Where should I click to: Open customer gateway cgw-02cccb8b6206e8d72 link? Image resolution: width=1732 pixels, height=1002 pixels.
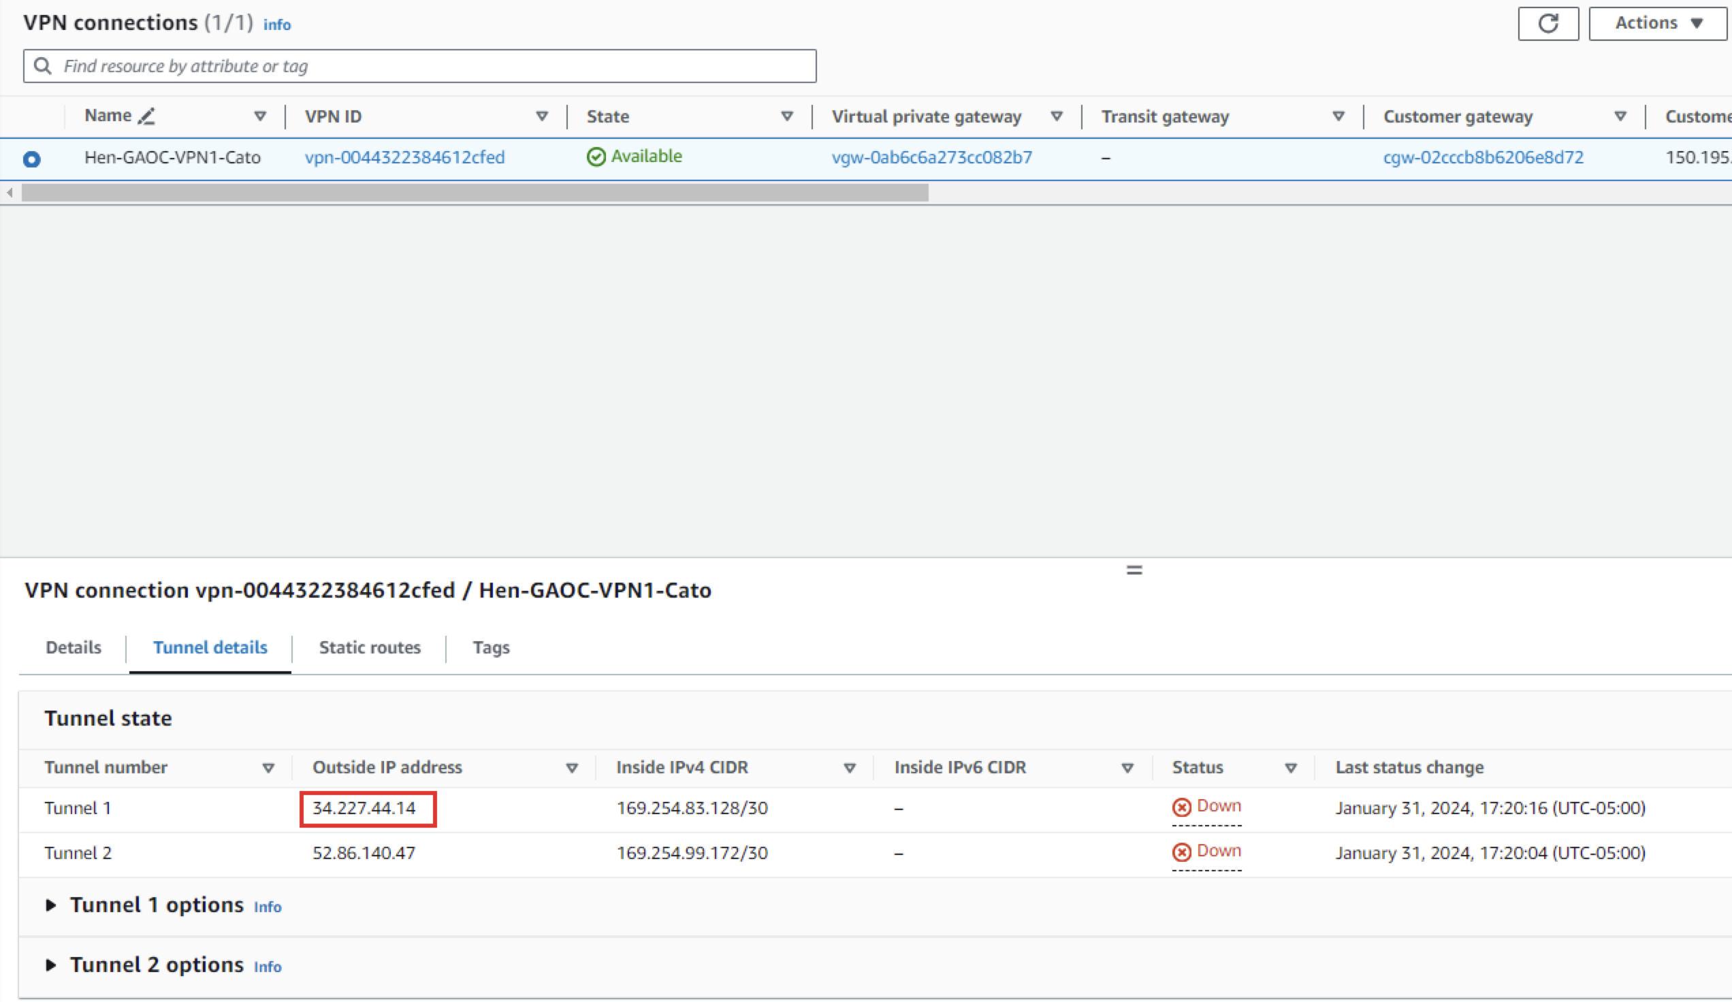point(1483,157)
